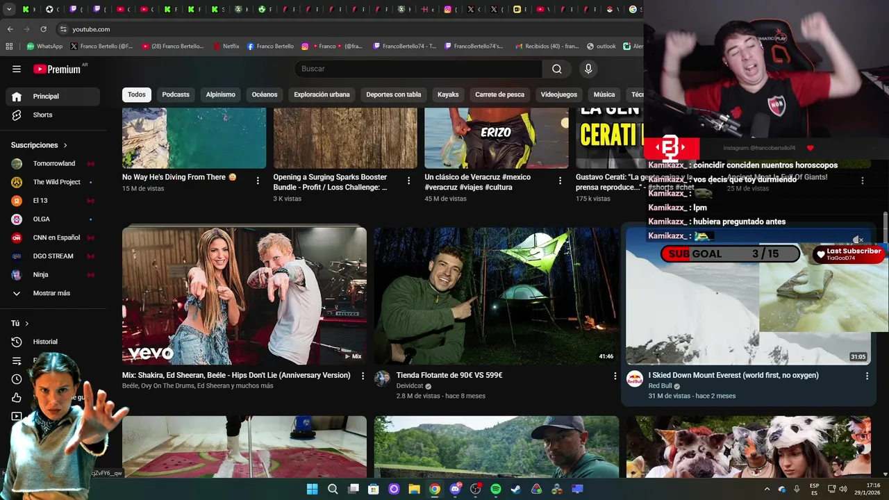Open taskbar search
Image resolution: width=889 pixels, height=500 pixels.
click(x=333, y=489)
